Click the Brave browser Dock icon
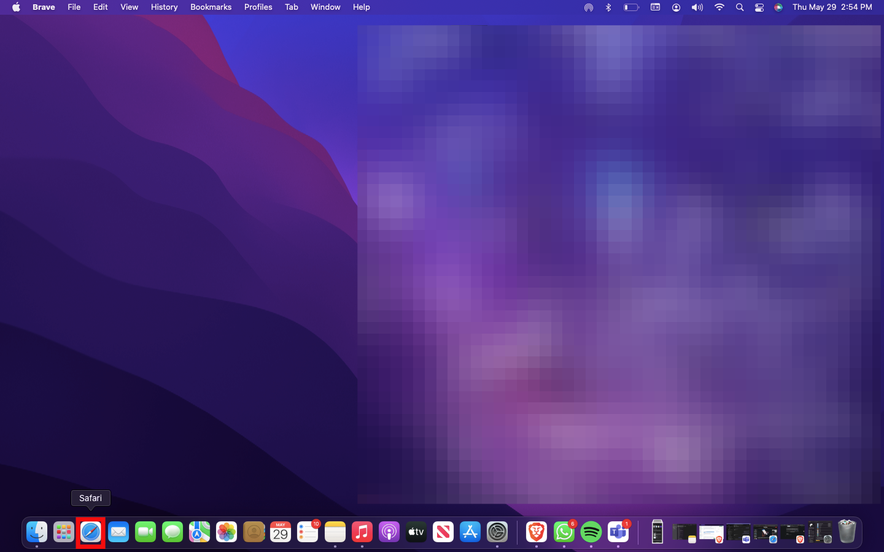The image size is (884, 552). [x=537, y=532]
